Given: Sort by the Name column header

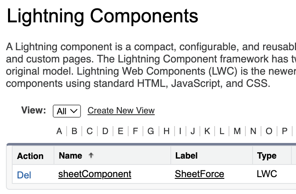Looking at the screenshot, I should pos(70,156).
